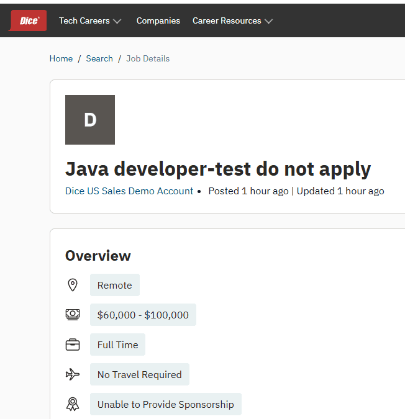Select the No Travel Required tag

(140, 374)
